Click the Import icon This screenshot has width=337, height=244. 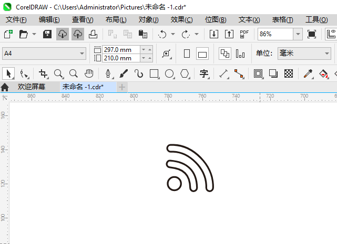pyautogui.click(x=214, y=34)
